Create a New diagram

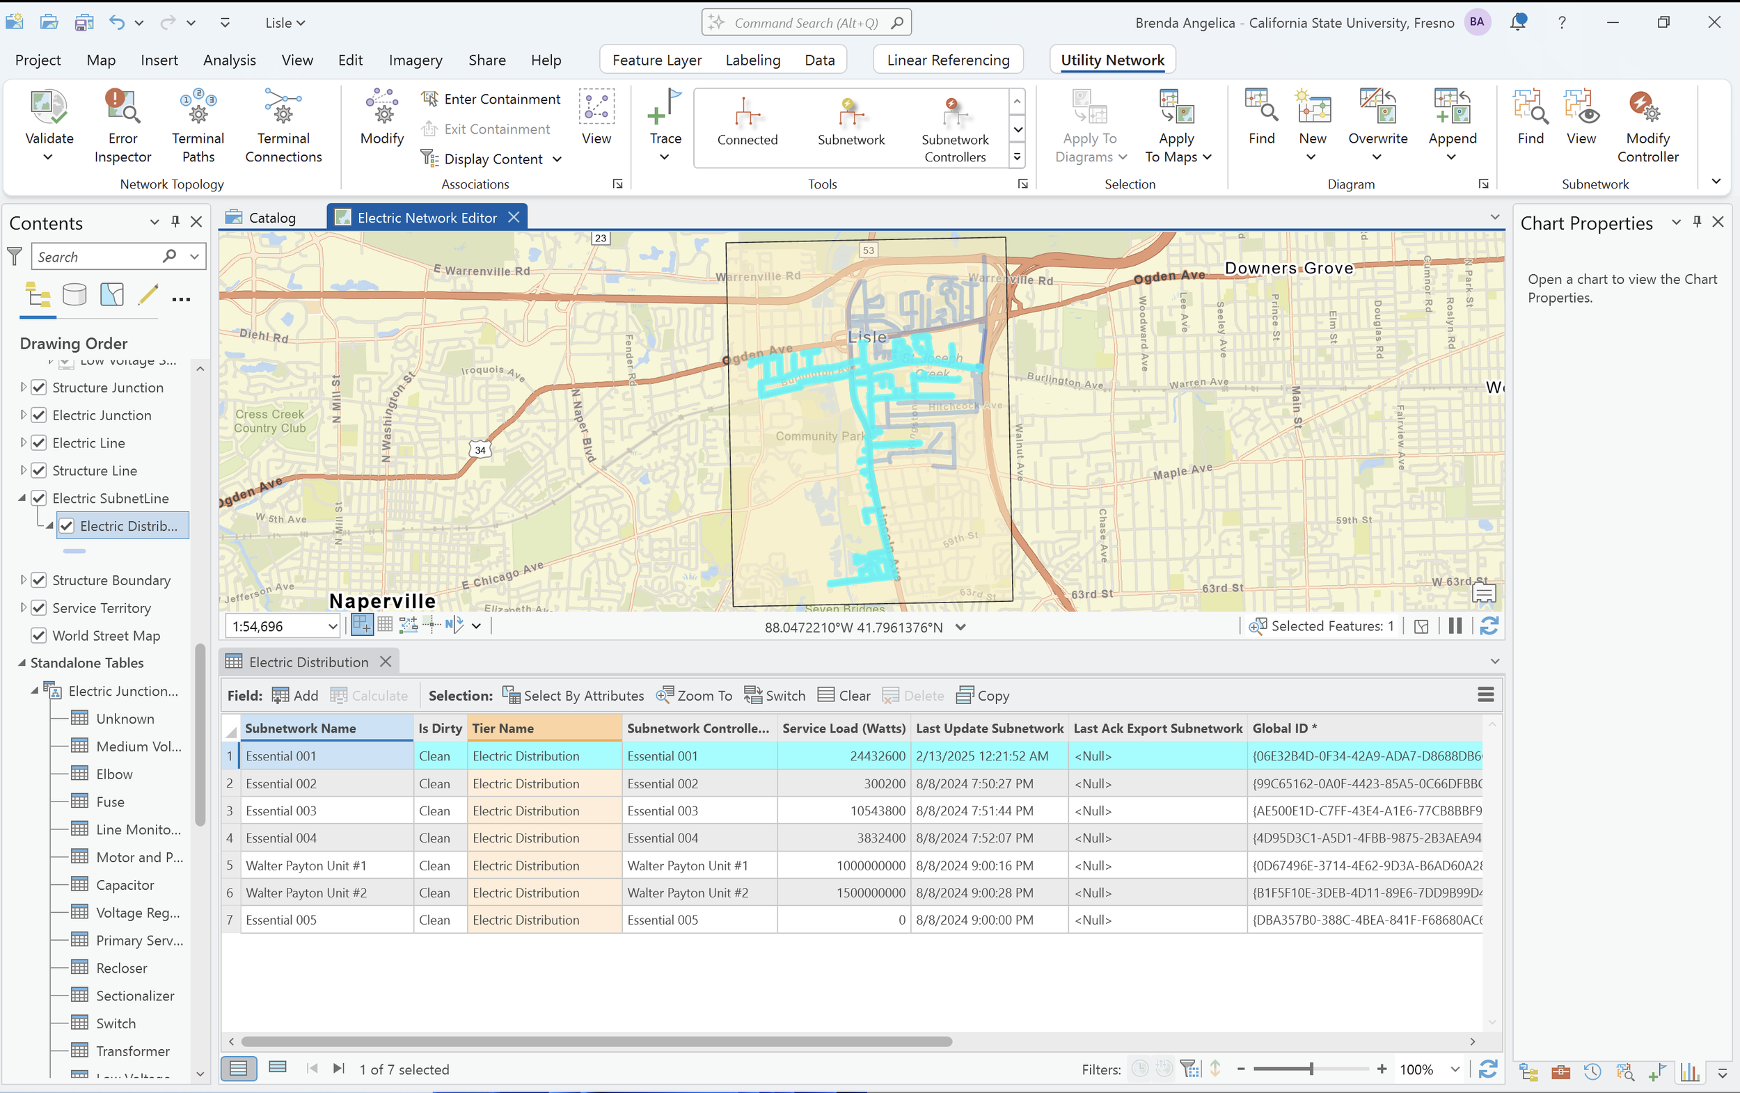click(1313, 123)
